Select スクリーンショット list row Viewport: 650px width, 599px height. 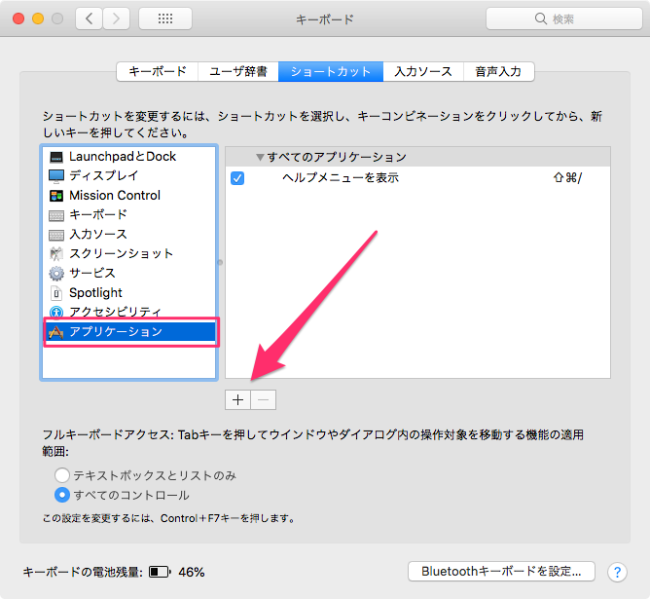129,254
